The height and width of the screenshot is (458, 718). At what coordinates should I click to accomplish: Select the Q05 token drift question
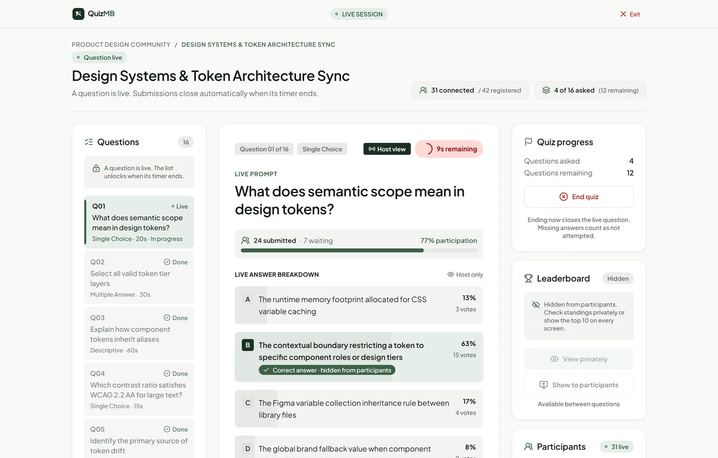coord(139,439)
